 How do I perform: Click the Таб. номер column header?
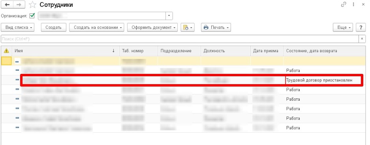pos(139,51)
